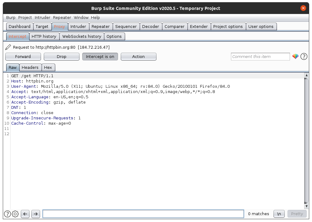The image size is (312, 222).
Task: Click the scrollbar down arrow in request editor
Action: pyautogui.click(x=306, y=206)
